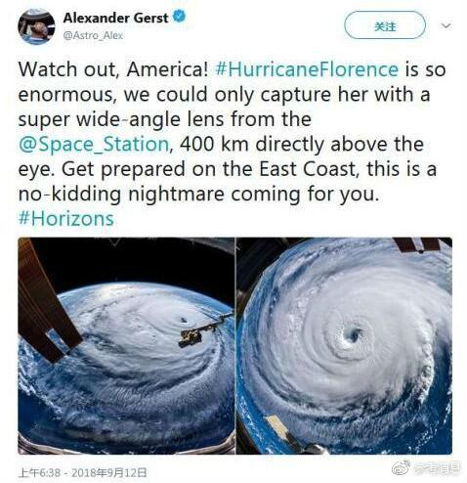Screen dimensions: 467x483
Task: Open Alexander Gerst's profile avatar
Action: 36,25
